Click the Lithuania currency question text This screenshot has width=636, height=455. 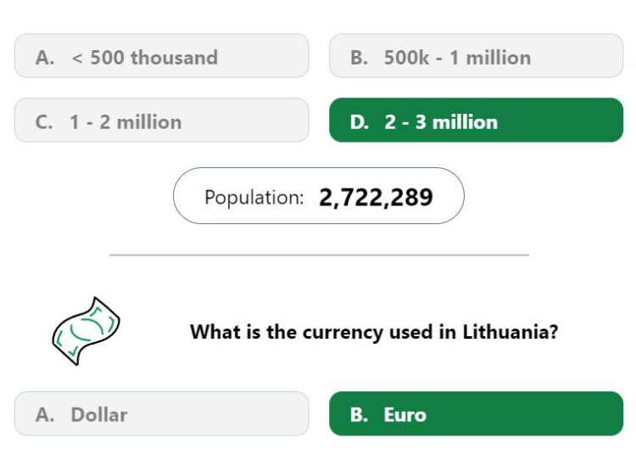tap(374, 332)
